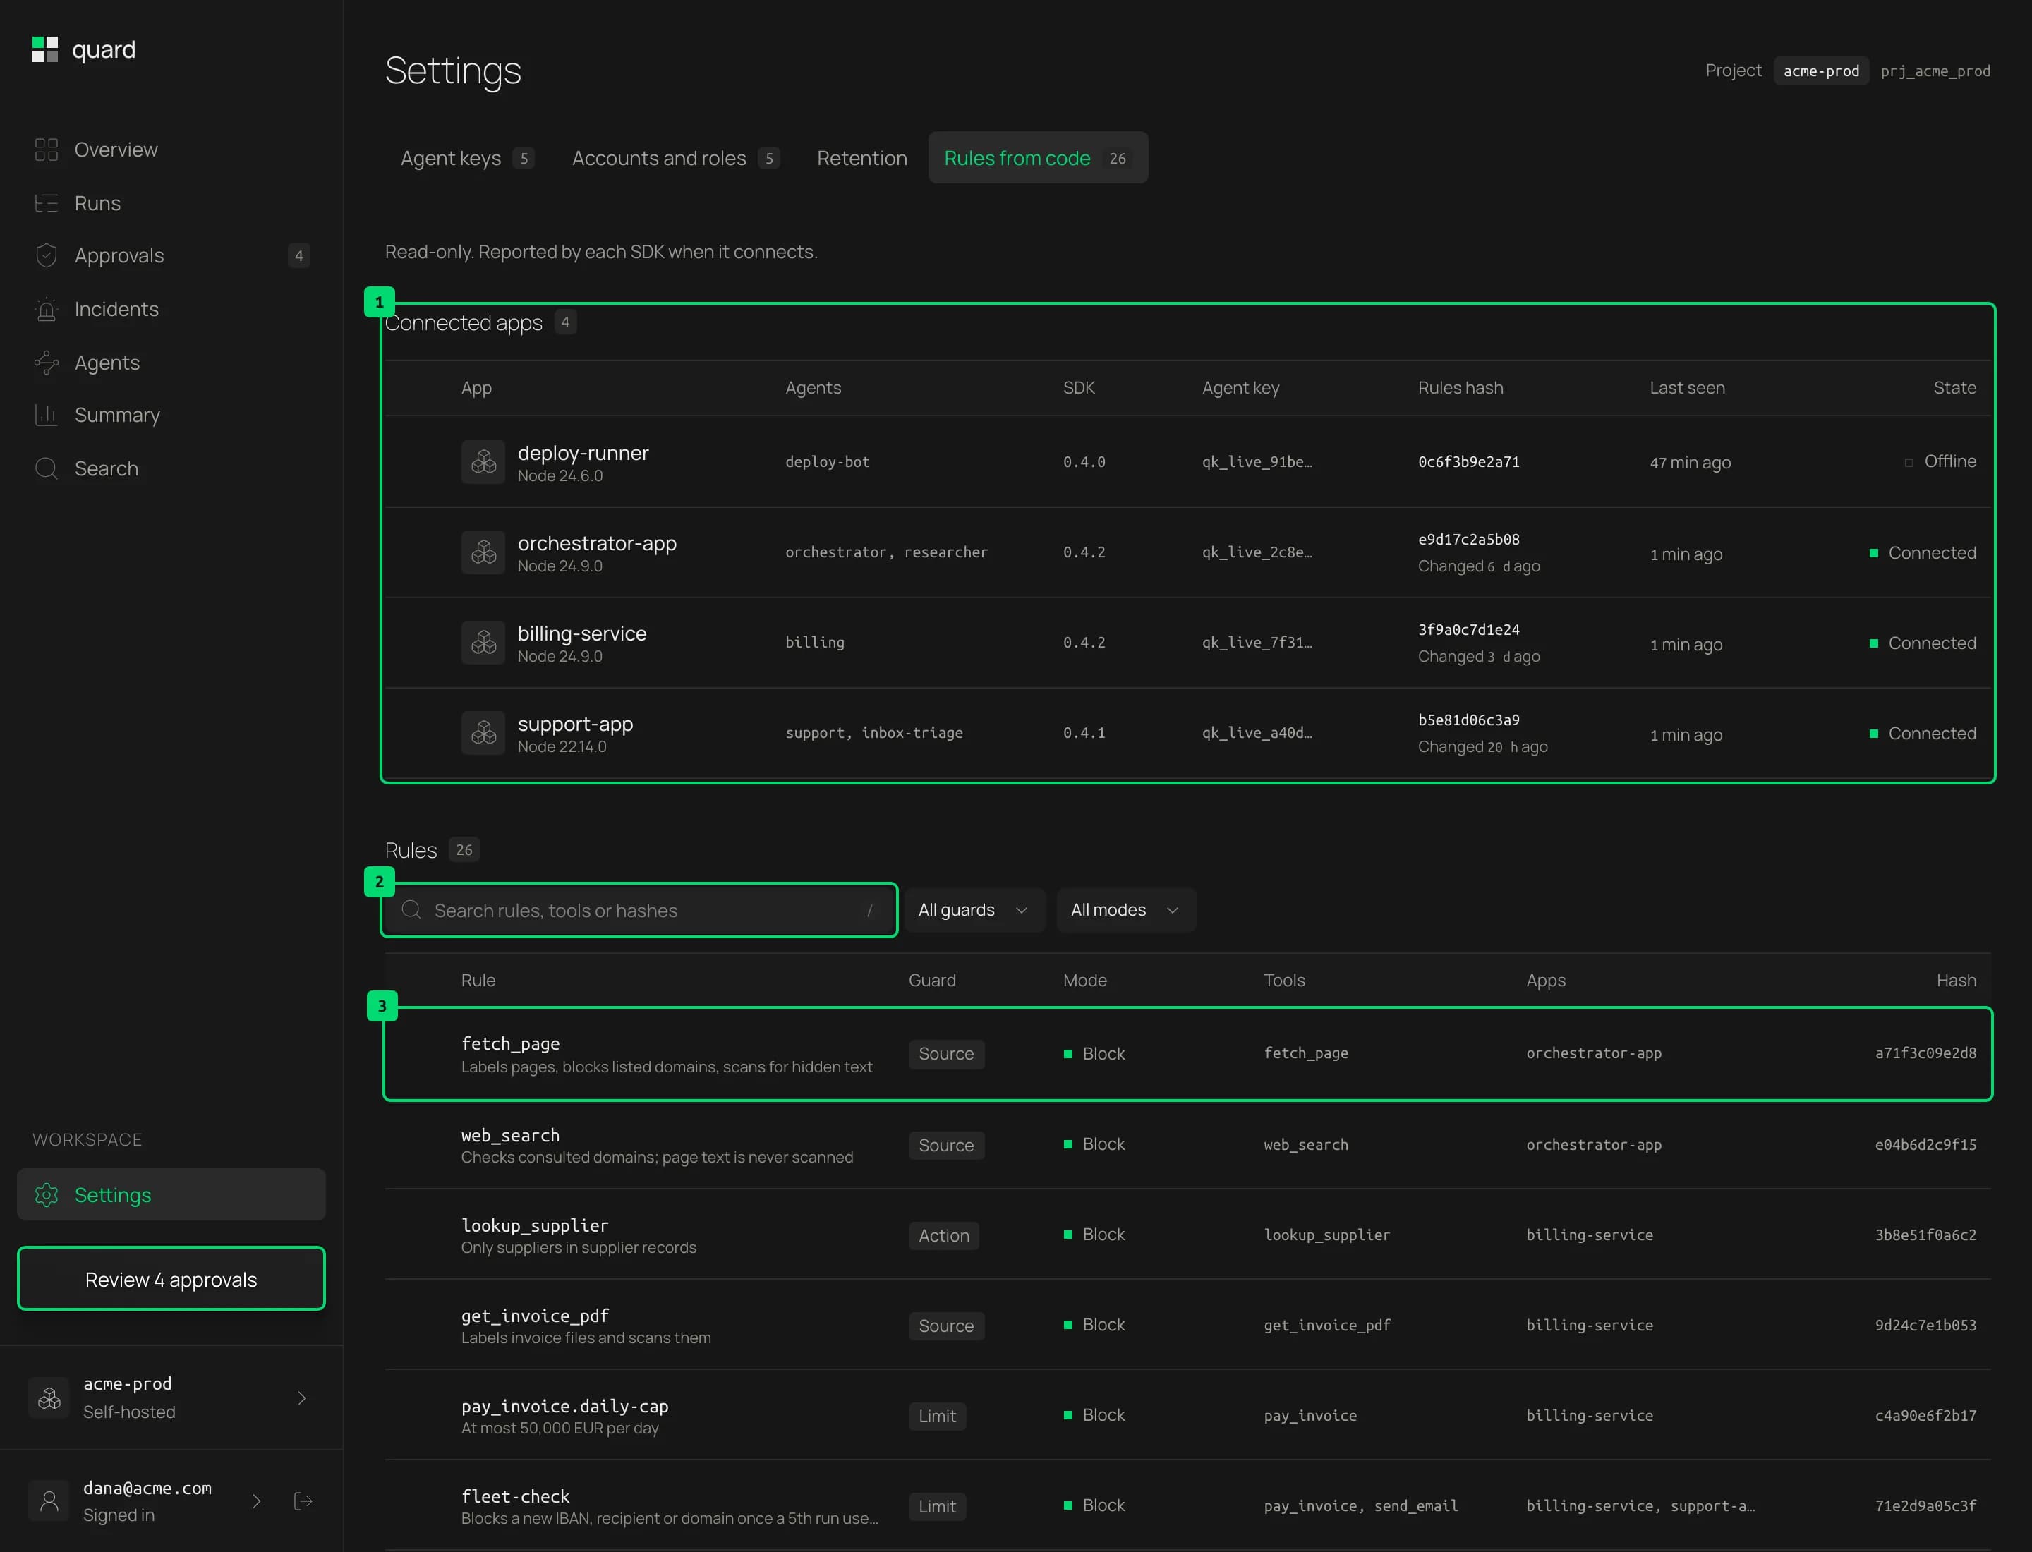Click hash c4a90e6f2b17

tap(1925, 1415)
